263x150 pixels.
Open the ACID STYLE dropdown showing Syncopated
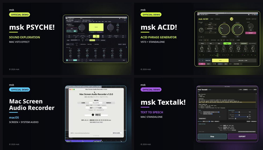pyautogui.click(x=211, y=29)
